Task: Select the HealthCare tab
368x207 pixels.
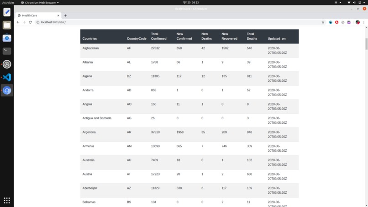Action: click(38, 16)
